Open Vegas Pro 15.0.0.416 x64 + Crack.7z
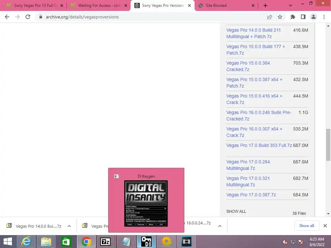331x248 pixels. click(254, 99)
